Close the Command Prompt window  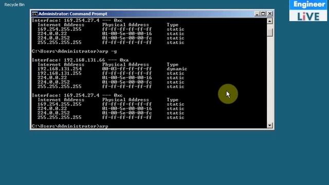pyautogui.click(x=269, y=14)
